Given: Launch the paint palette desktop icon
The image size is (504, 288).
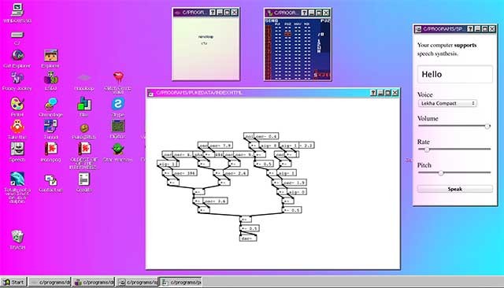Looking at the screenshot, I should [17, 104].
